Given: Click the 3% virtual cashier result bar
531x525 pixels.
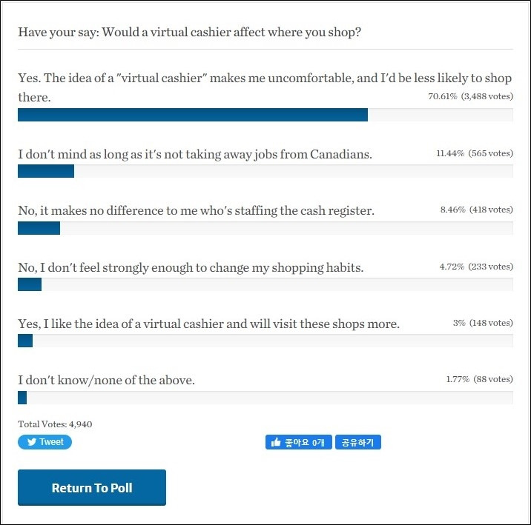Looking at the screenshot, I should click(x=25, y=341).
